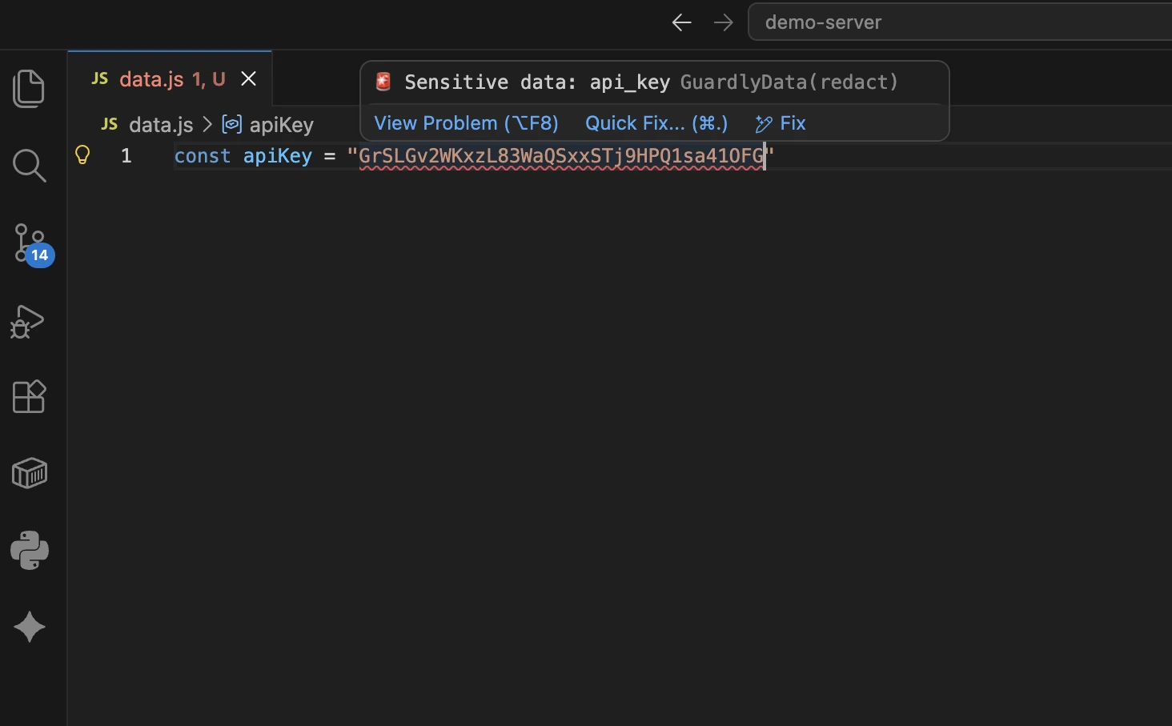Screen dimensions: 1172x726
Task: Close the data.js tab
Action: 249,78
